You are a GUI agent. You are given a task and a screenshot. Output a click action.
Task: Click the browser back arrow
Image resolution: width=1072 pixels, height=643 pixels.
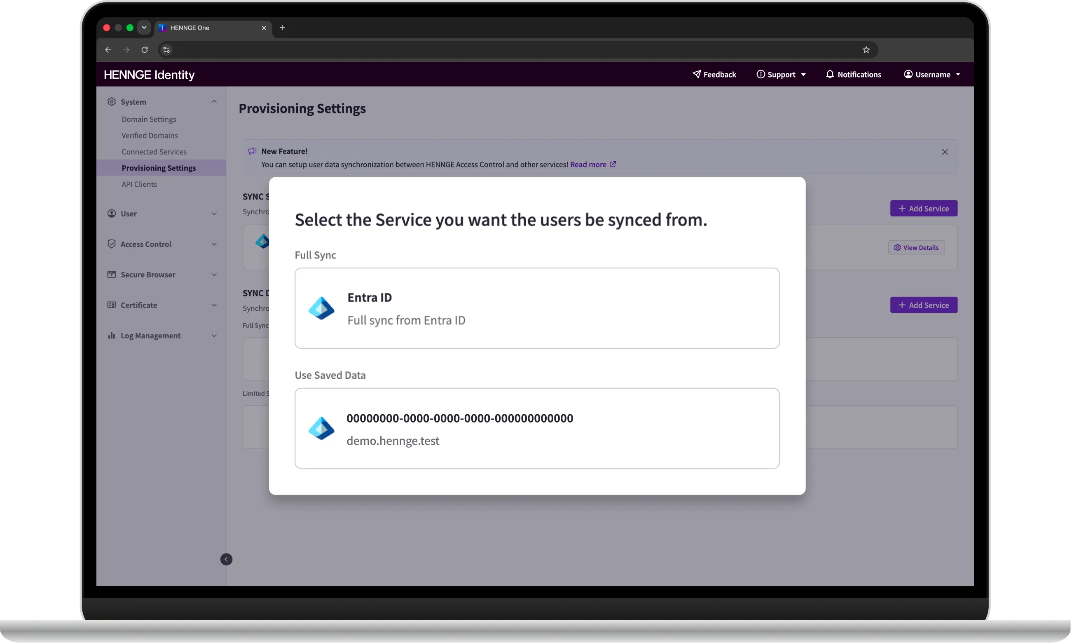coord(108,50)
